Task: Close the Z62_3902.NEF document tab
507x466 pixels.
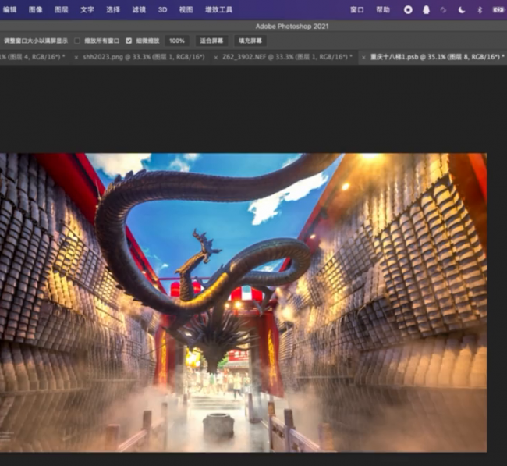Action: click(215, 57)
